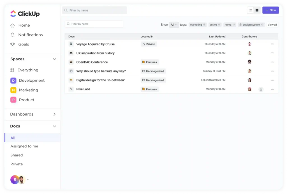The height and width of the screenshot is (194, 287).
Task: Collapse the Docs section chevron
Action: tap(54, 126)
